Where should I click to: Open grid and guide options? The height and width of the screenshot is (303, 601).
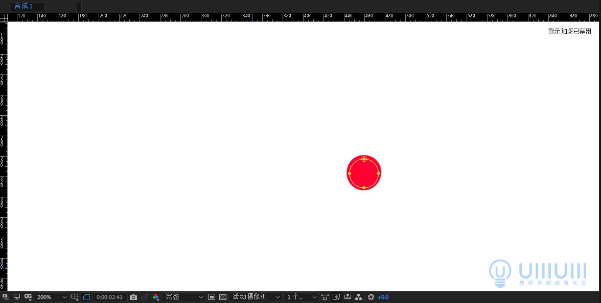click(75, 297)
